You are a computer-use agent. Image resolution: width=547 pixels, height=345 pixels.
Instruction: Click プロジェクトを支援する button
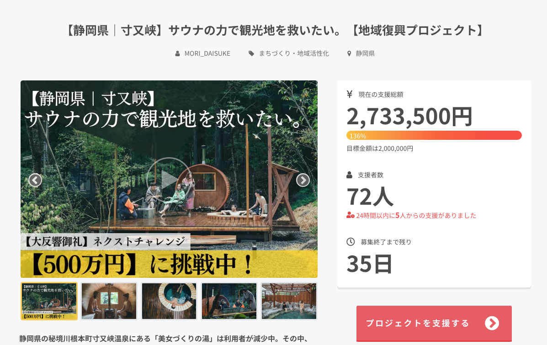[434, 324]
